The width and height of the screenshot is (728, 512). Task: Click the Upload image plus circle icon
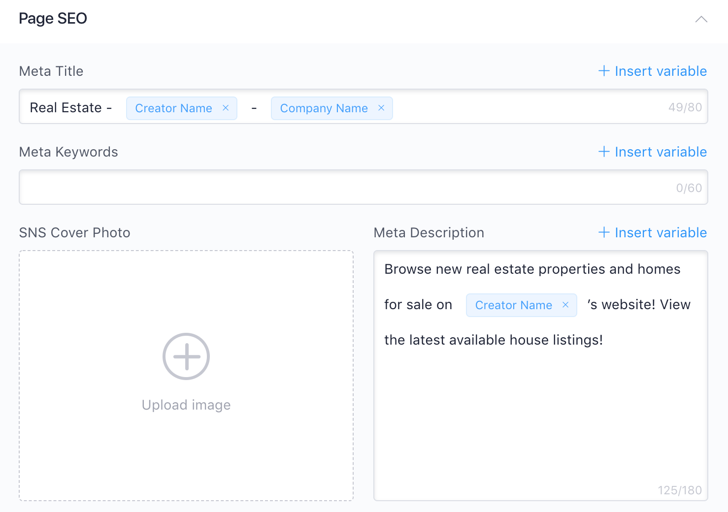point(186,356)
